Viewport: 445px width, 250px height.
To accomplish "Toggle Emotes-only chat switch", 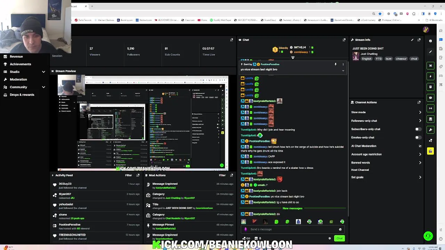I will point(418,137).
